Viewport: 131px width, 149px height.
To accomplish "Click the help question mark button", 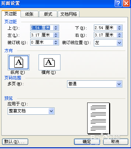I will coord(118,3).
